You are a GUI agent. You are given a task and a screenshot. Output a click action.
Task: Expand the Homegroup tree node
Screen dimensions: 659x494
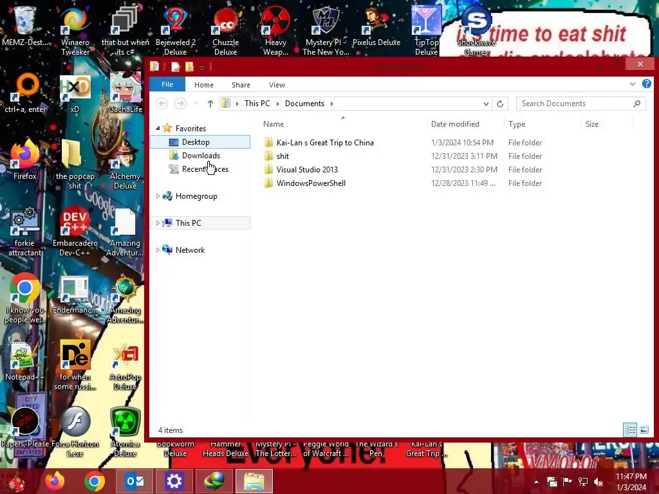click(x=158, y=196)
